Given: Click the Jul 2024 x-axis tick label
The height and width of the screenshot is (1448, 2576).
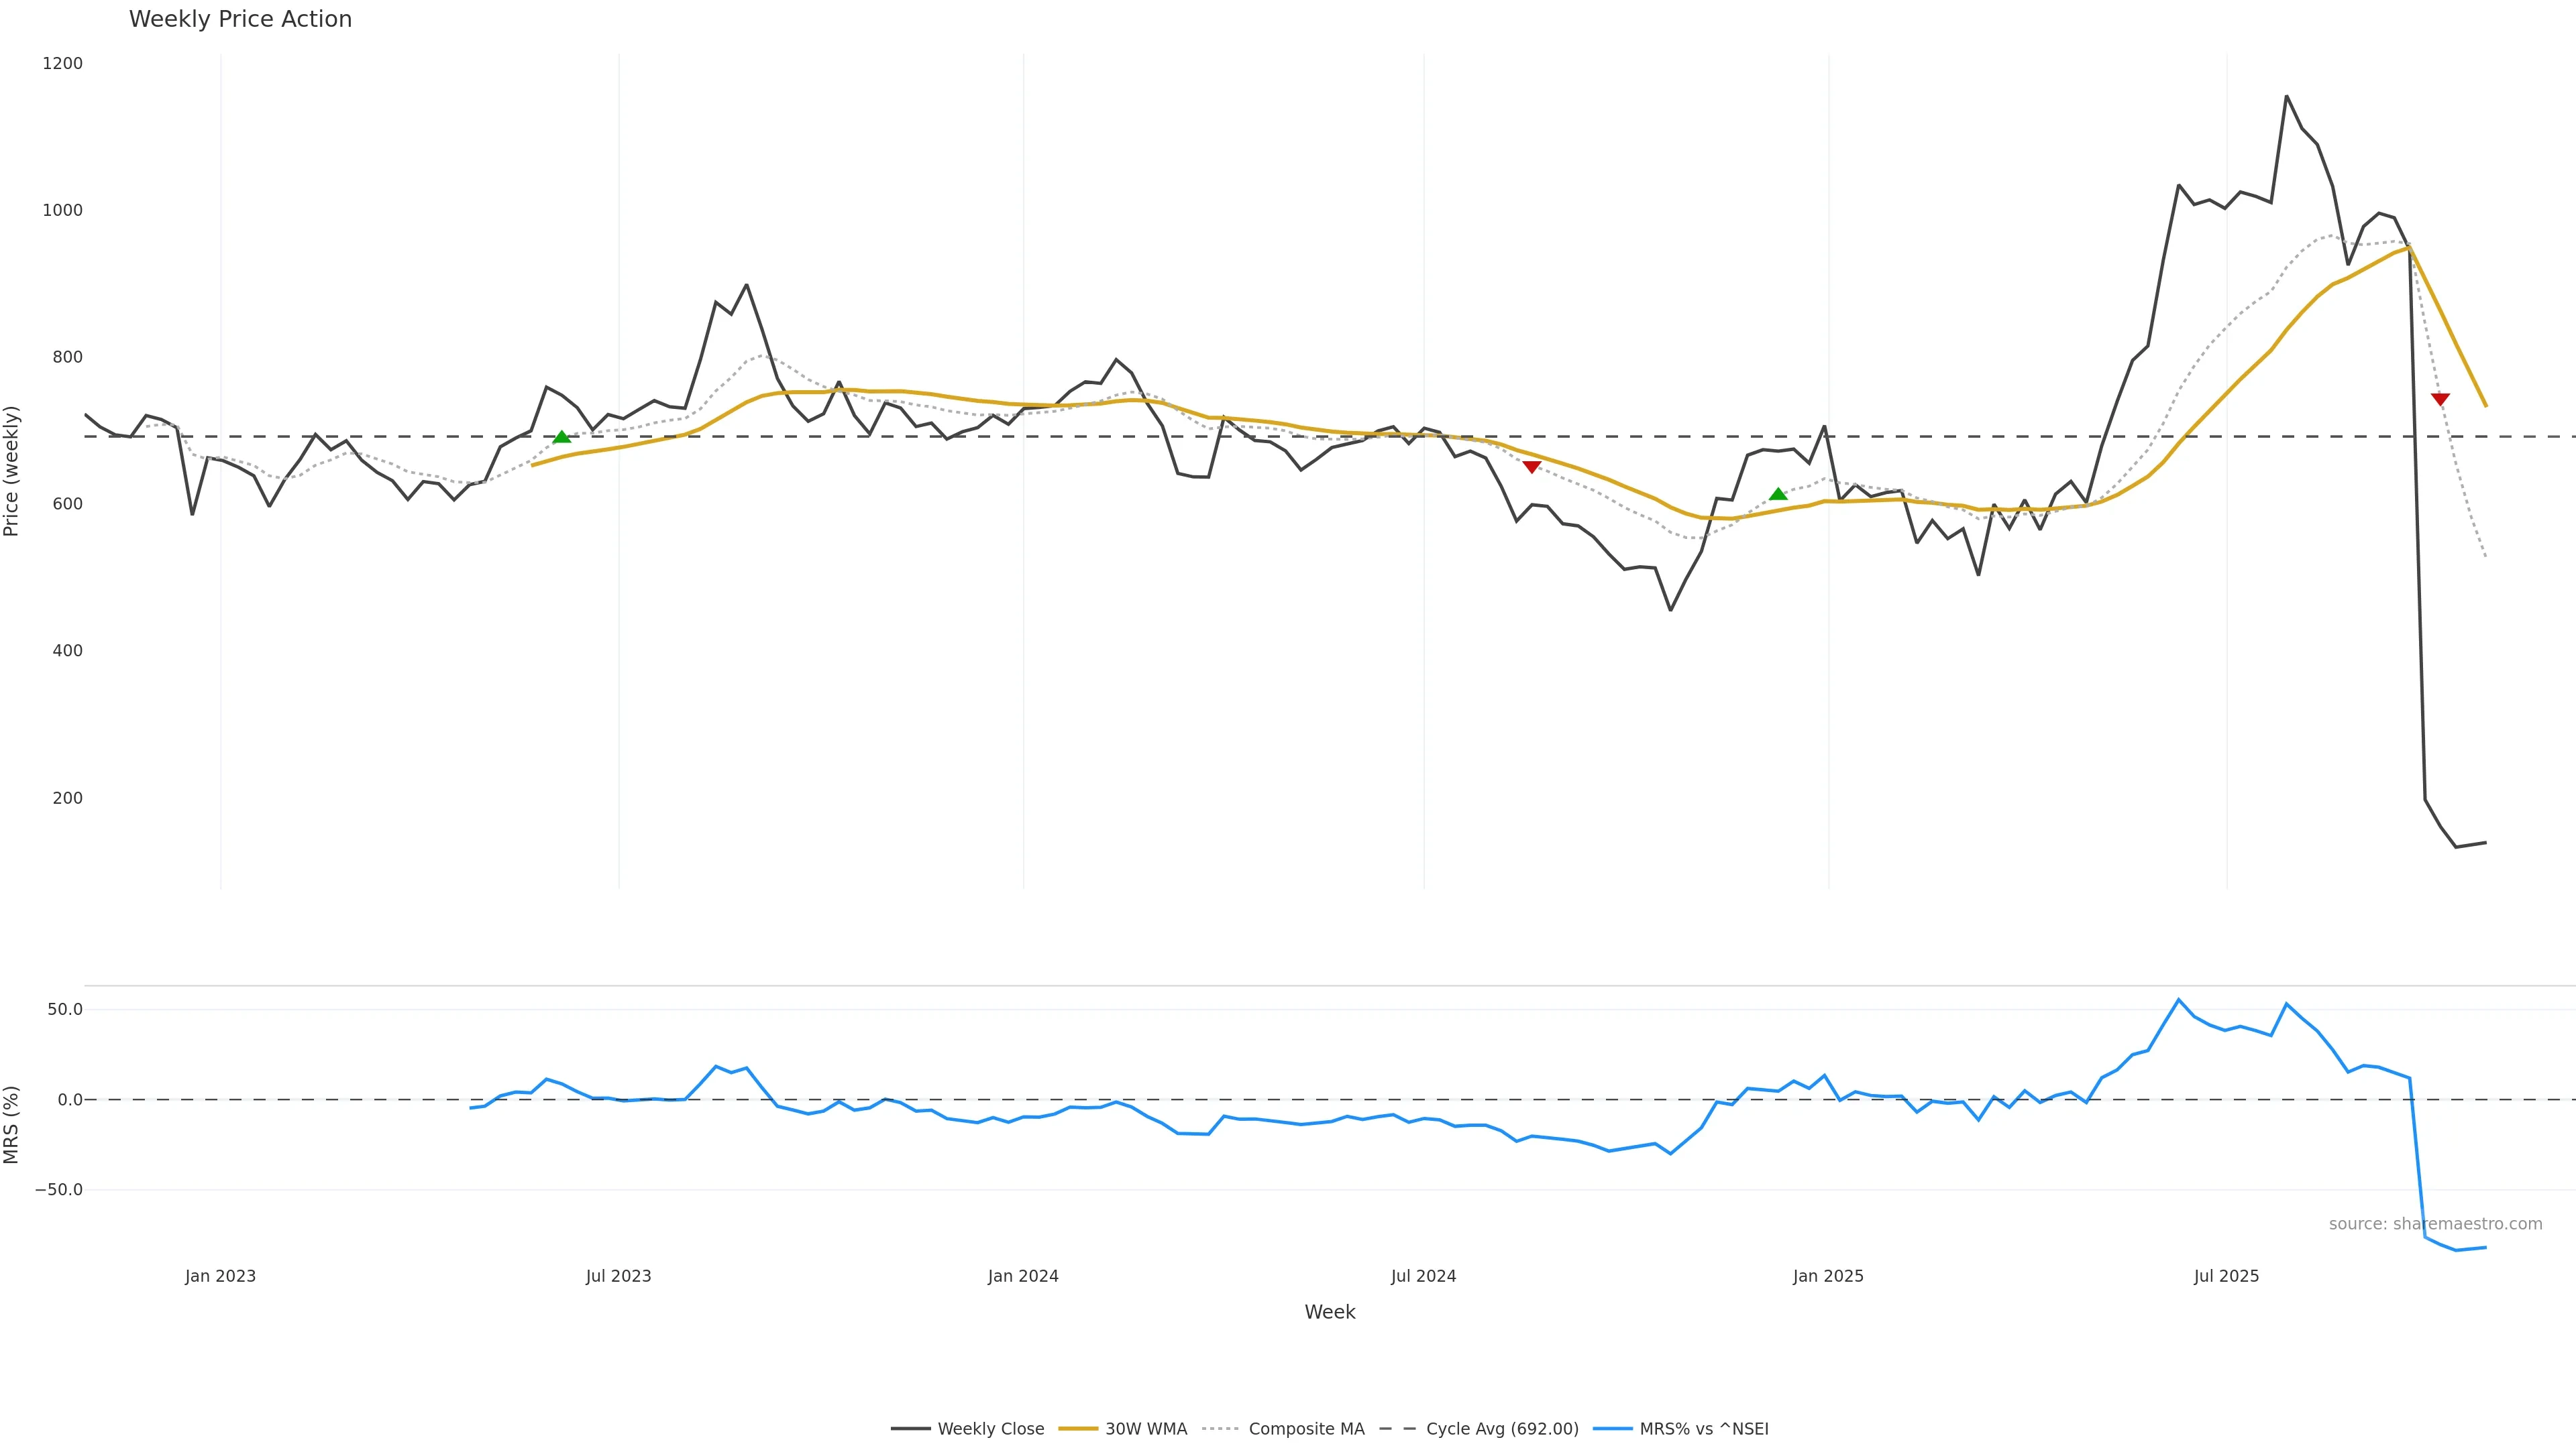Looking at the screenshot, I should click(x=1423, y=1276).
